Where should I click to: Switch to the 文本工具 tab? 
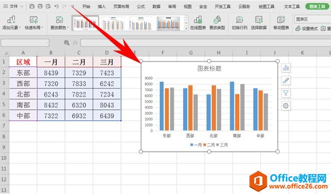[292, 6]
